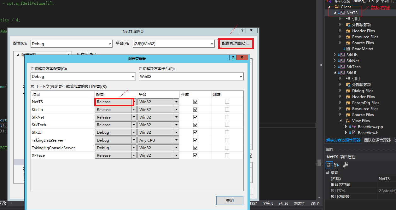Switch to 团队资源管理器 tab
396x210 pixels.
pos(377,140)
